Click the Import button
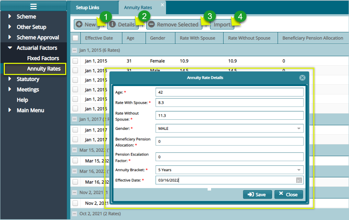349x220 pixels. coord(222,25)
